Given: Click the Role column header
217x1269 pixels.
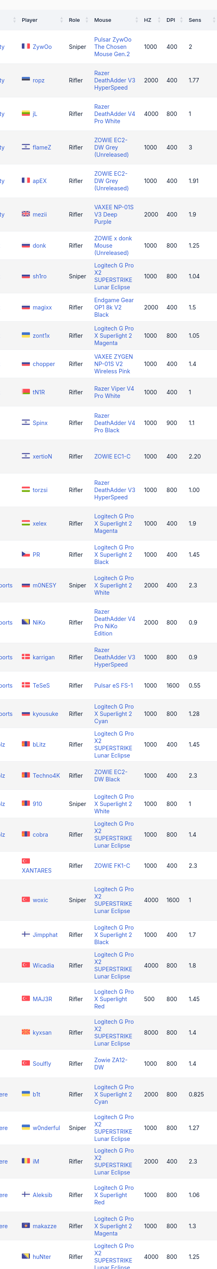Looking at the screenshot, I should click(74, 20).
